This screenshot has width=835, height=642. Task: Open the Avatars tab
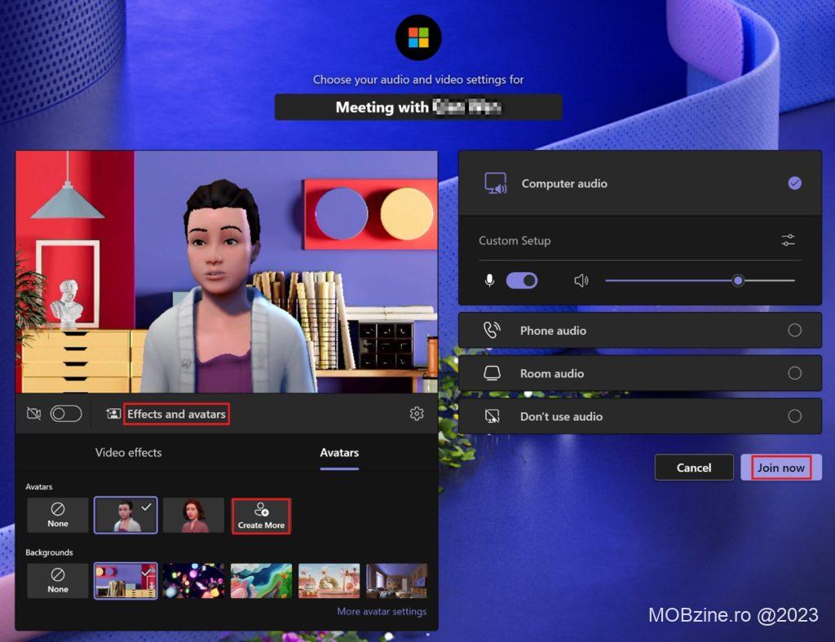pyautogui.click(x=339, y=452)
